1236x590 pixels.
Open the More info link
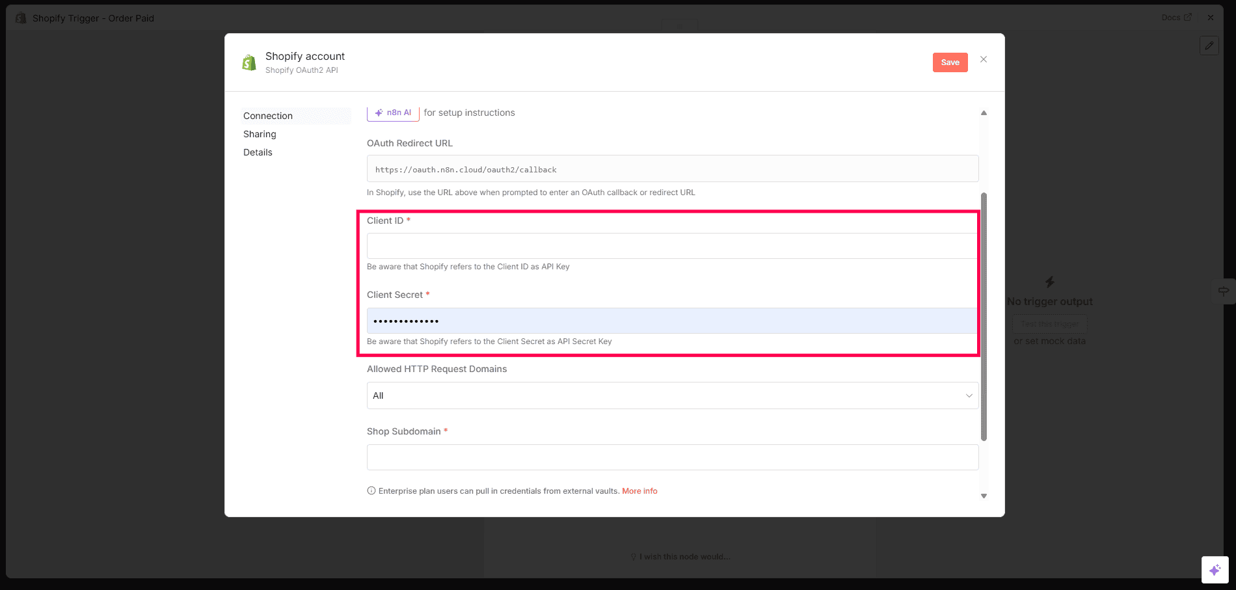(x=639, y=491)
